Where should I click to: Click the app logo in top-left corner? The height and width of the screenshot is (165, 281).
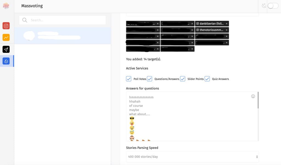pos(6,6)
